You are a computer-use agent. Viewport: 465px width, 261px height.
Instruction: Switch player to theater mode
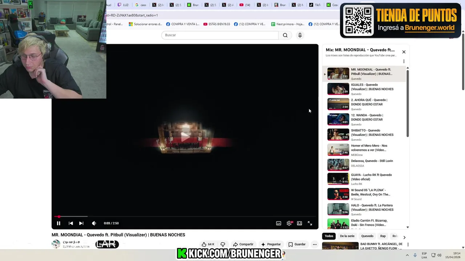[x=299, y=223]
